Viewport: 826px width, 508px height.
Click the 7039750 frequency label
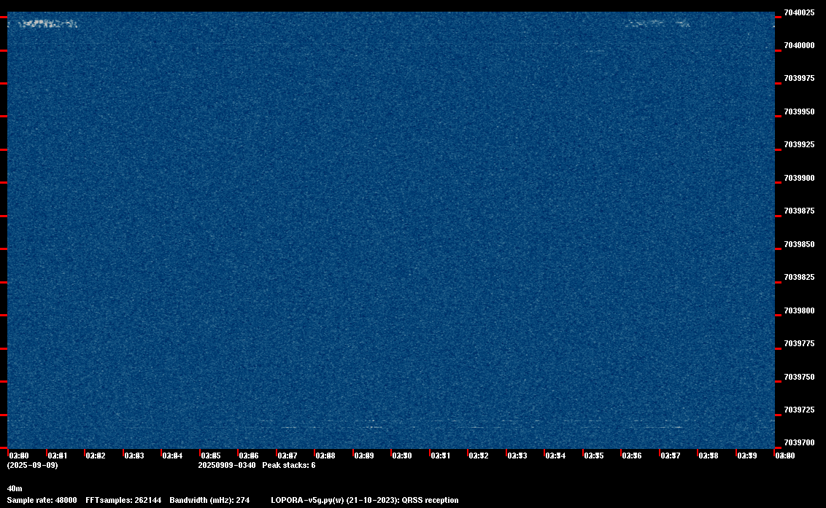[x=799, y=377]
